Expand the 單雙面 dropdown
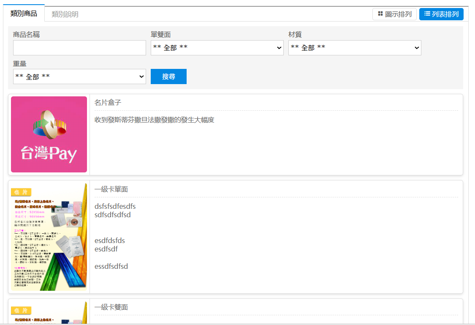Image resolution: width=475 pixels, height=325 pixels. pyautogui.click(x=217, y=48)
